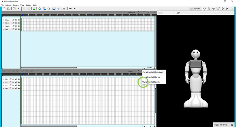Play the animation
236x127 pixels.
pos(227,9)
